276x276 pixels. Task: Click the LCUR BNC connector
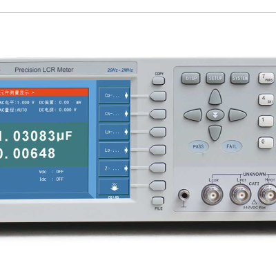coord(212,195)
